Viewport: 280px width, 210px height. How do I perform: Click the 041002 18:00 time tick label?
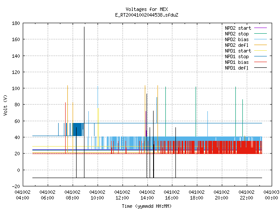[x=196, y=195]
